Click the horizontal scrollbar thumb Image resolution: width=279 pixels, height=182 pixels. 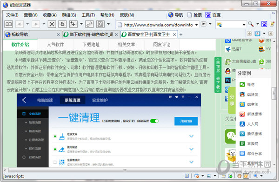pos(125,170)
